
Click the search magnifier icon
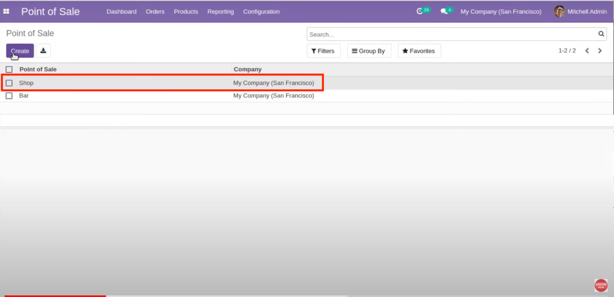(x=601, y=34)
